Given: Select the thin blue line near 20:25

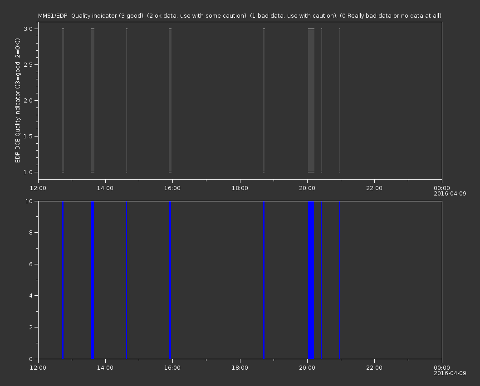Looking at the screenshot, I should pos(321,280).
